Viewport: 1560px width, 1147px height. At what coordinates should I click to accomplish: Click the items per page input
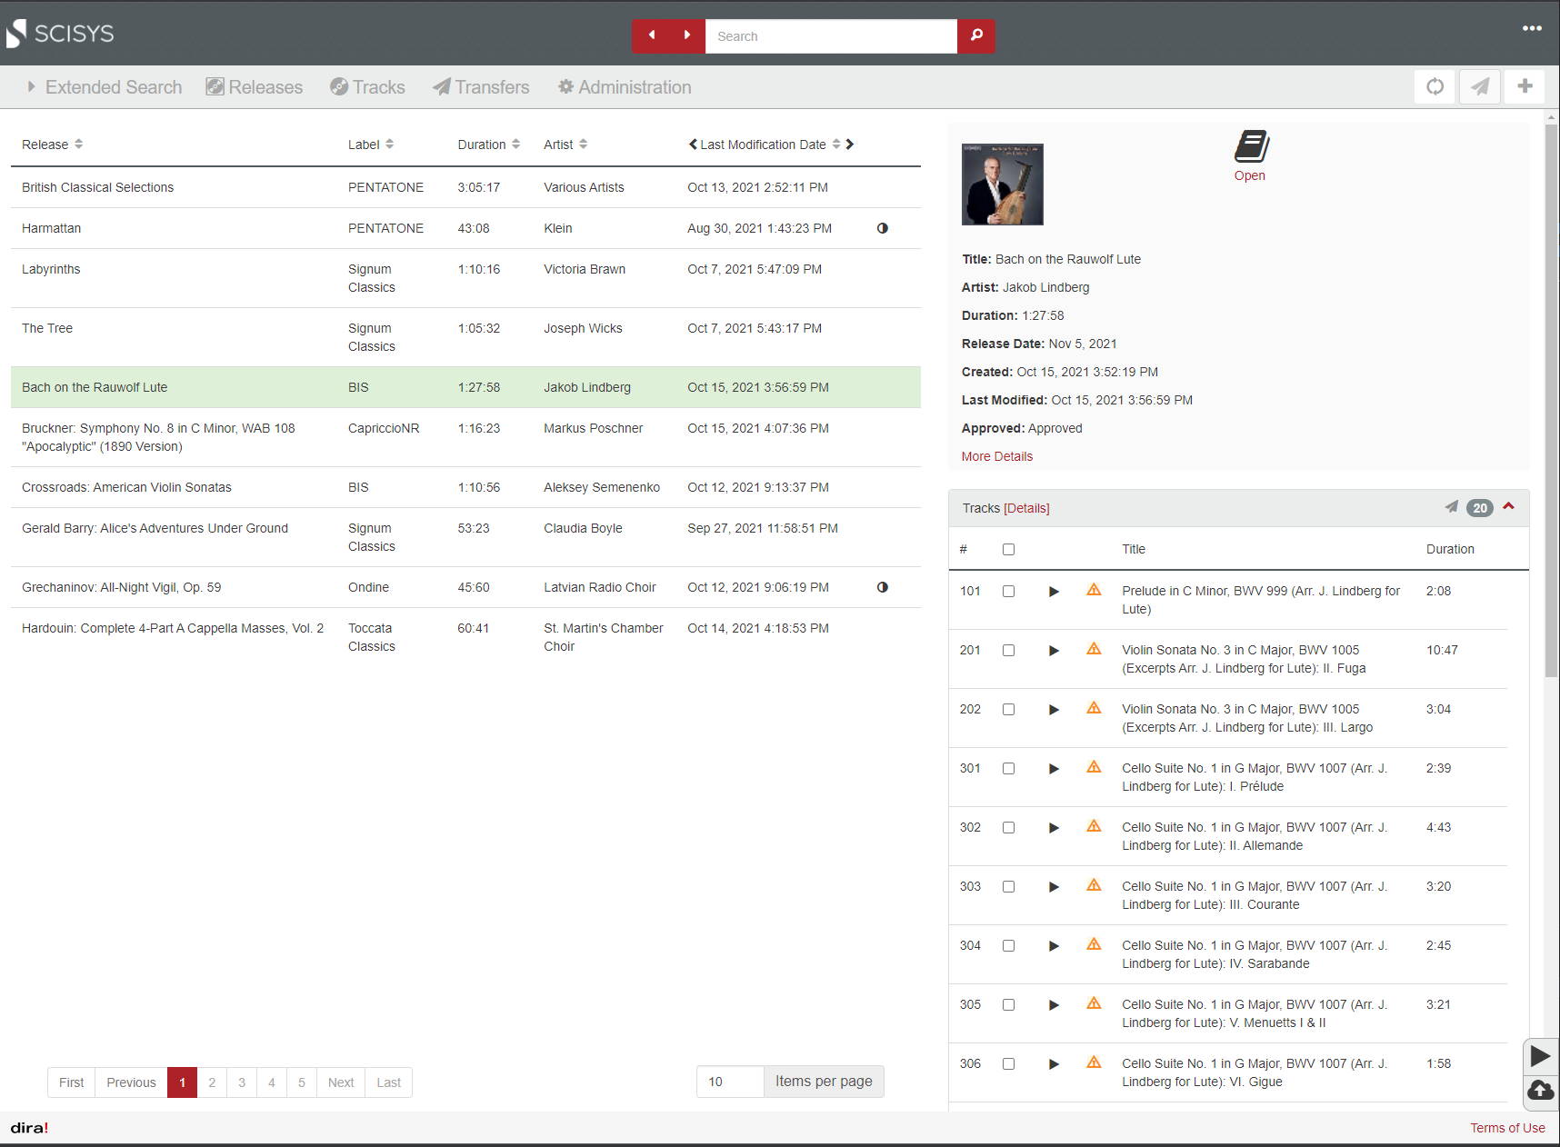(x=730, y=1082)
